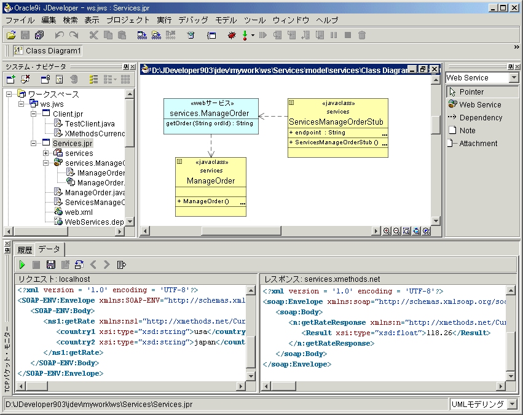Click the Terminate stop icon in the main toolbar
This screenshot has width=523, height=415.
tap(348, 35)
